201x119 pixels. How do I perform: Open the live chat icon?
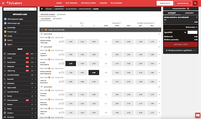(198, 115)
